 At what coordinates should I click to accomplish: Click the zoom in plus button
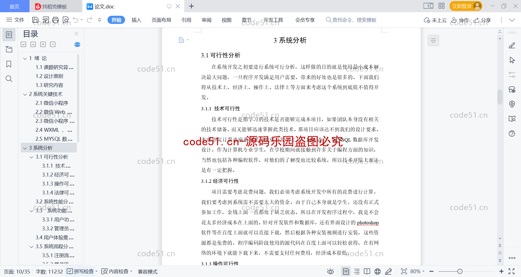tap(501, 271)
